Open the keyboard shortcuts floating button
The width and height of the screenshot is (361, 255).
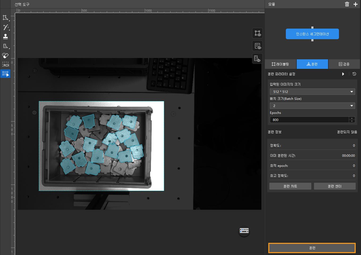(x=244, y=230)
